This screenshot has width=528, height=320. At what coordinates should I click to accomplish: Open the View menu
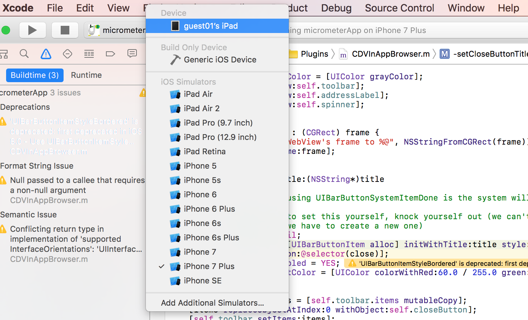[x=118, y=8]
